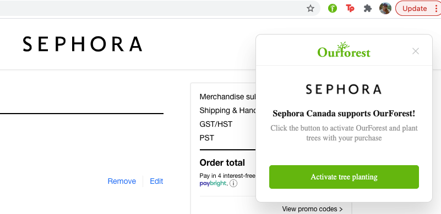Viewport: 441px width, 214px height.
Task: Open Chrome's three-dot menu
Action: pyautogui.click(x=436, y=8)
